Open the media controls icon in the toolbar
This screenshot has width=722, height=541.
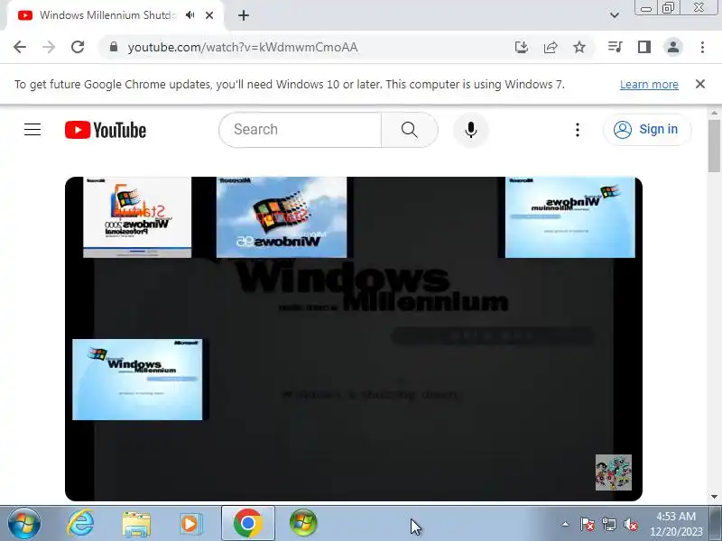click(x=616, y=47)
